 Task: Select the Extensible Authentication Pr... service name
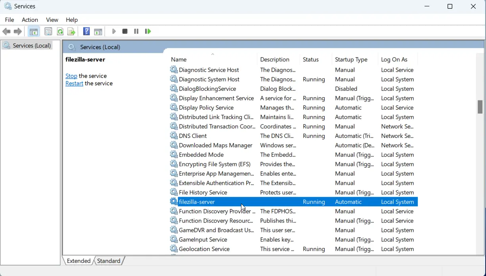click(x=216, y=183)
